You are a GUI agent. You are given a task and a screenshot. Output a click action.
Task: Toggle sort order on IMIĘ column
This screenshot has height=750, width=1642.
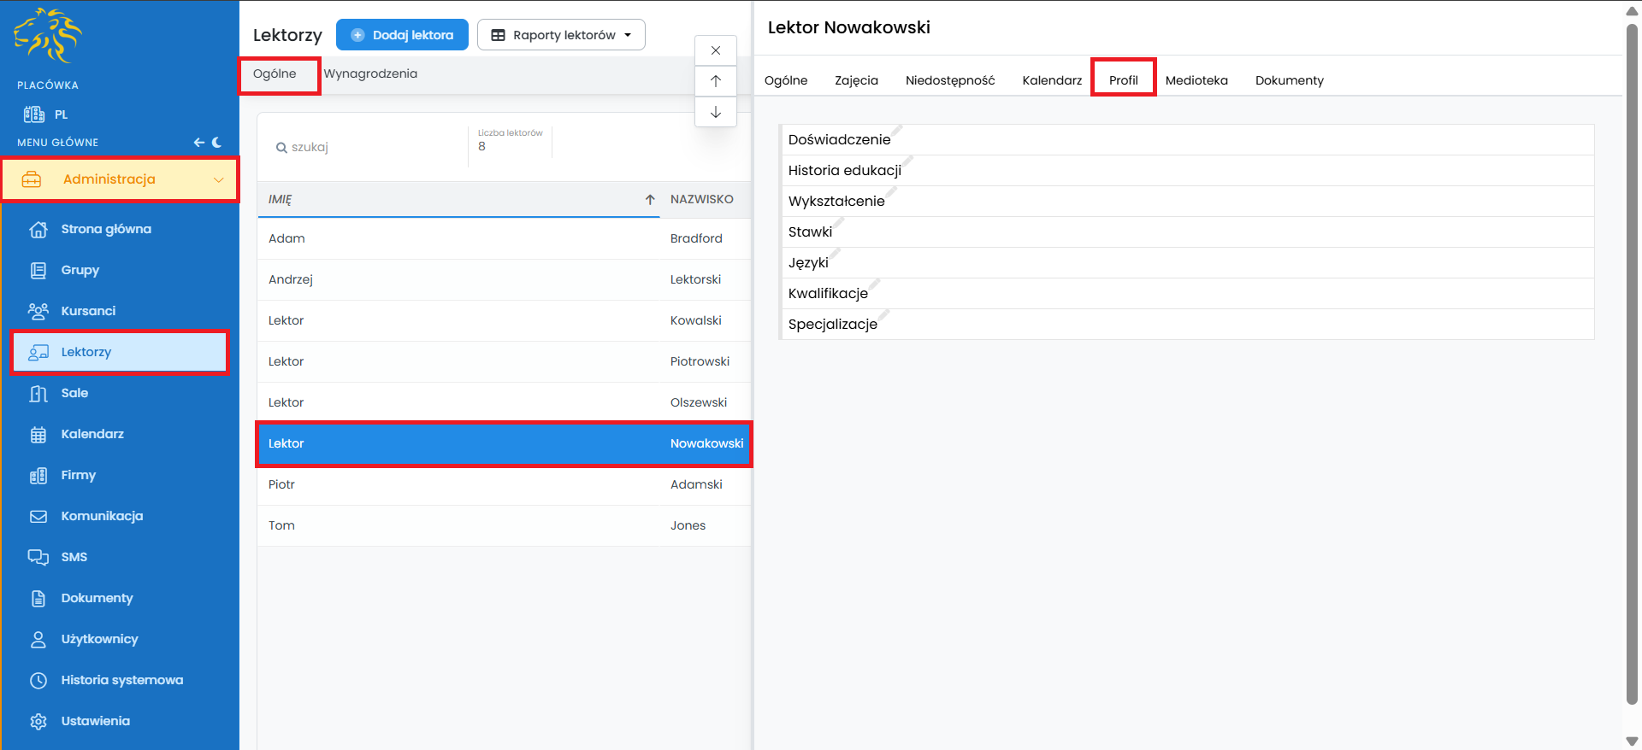[x=649, y=199]
